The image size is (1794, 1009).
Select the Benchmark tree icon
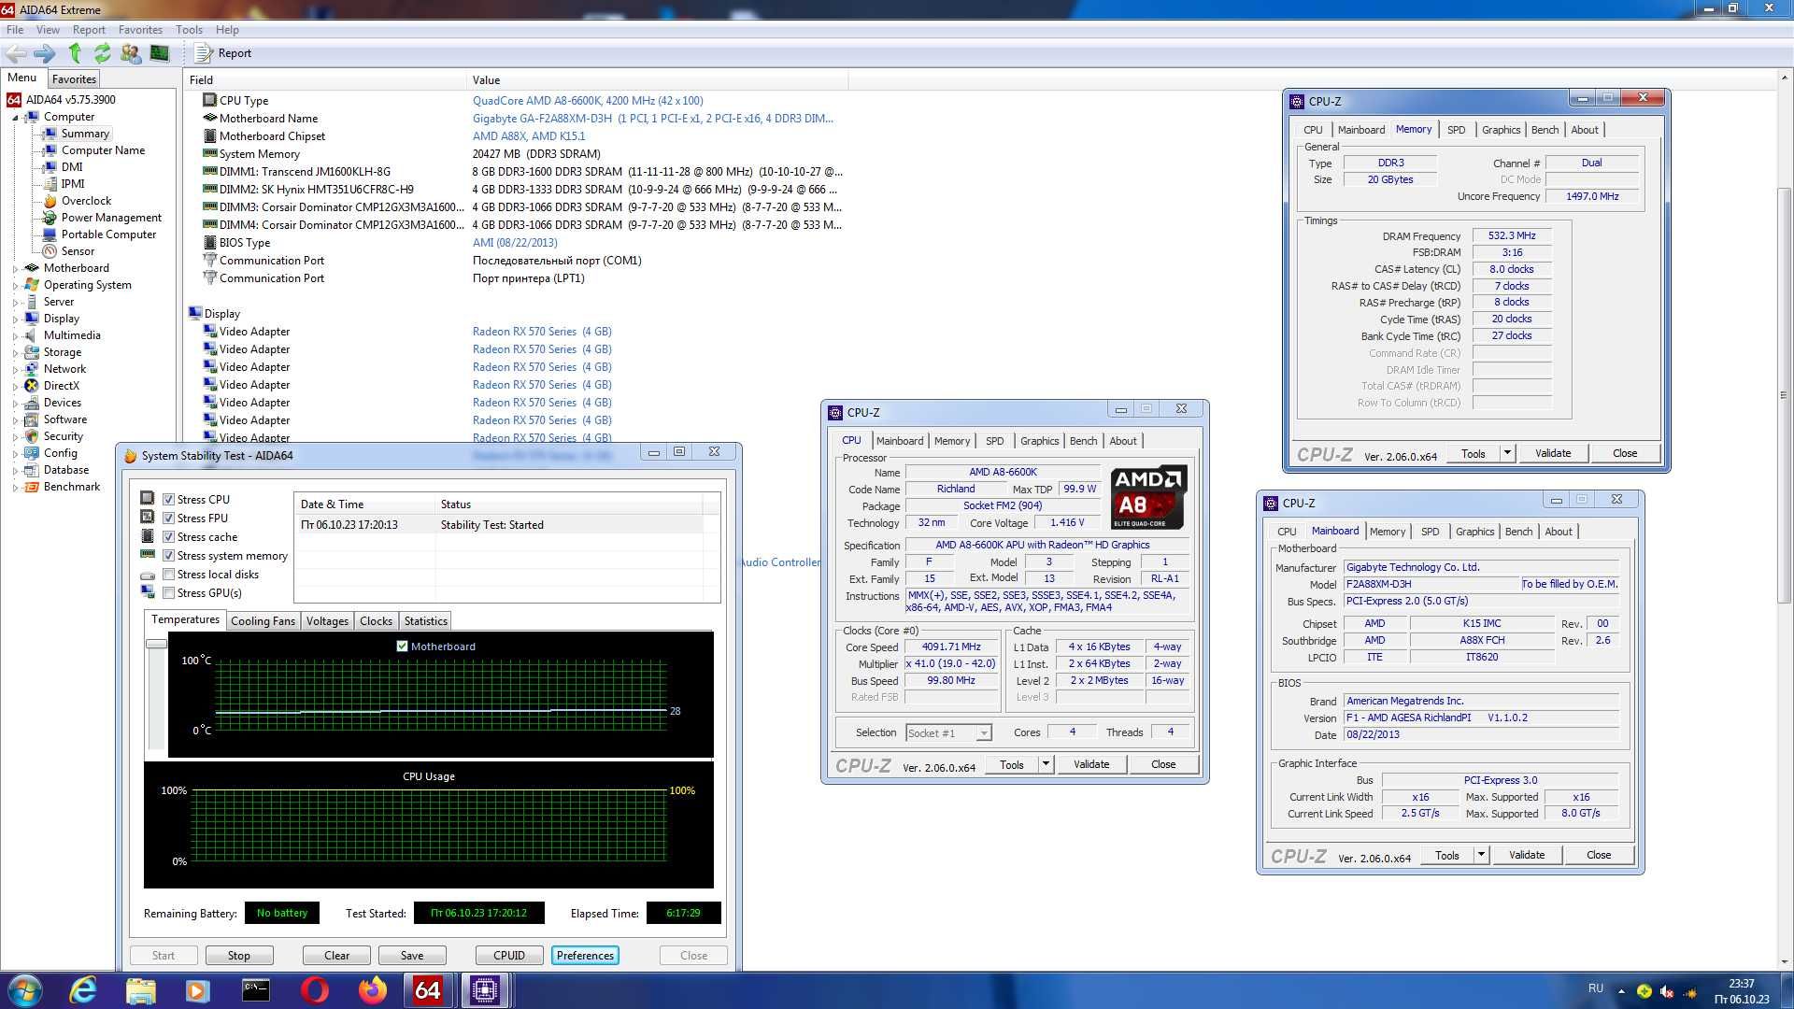point(32,487)
